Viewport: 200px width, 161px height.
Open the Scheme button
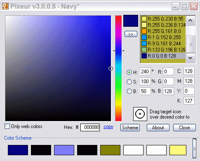[130, 128]
